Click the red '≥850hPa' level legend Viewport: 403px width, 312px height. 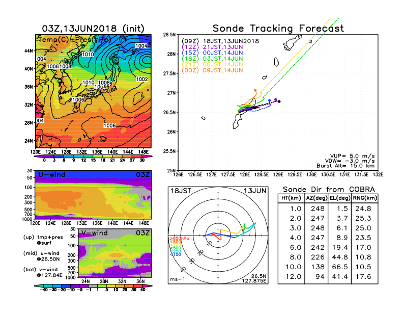[179, 239]
